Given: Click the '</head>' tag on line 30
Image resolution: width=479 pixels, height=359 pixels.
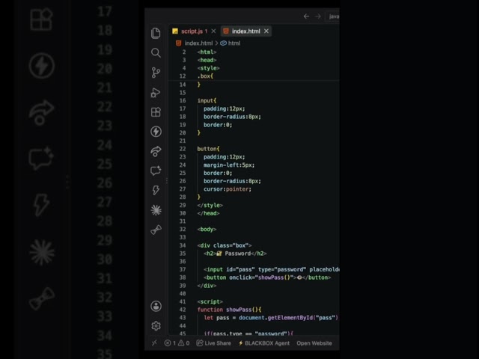Looking at the screenshot, I should coord(208,213).
